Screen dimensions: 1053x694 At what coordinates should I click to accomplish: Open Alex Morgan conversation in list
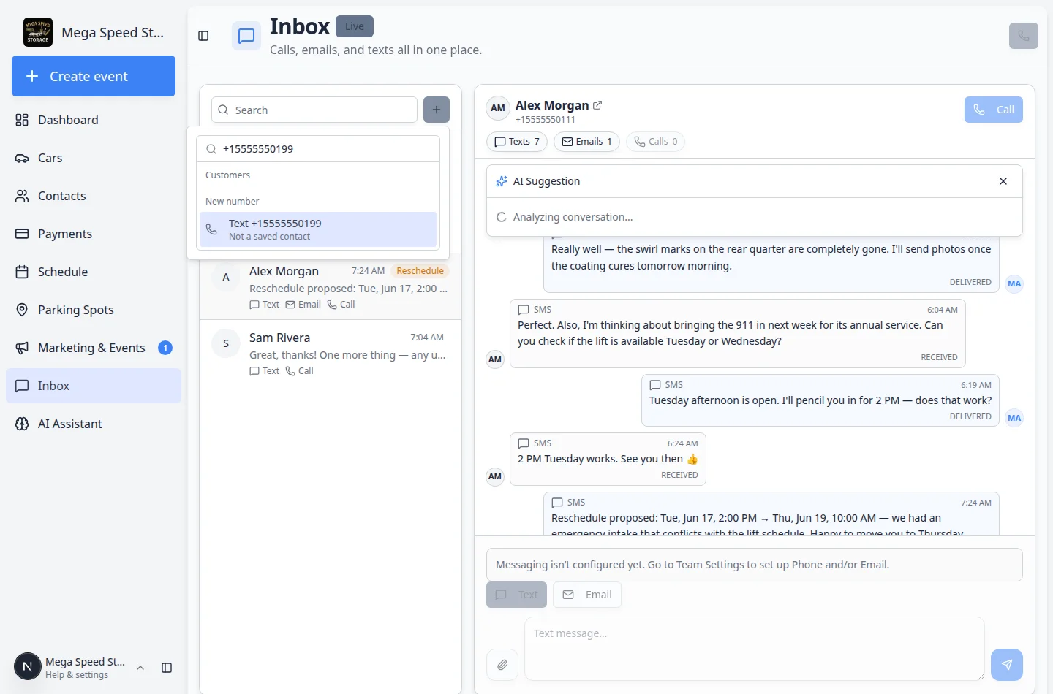pos(331,286)
